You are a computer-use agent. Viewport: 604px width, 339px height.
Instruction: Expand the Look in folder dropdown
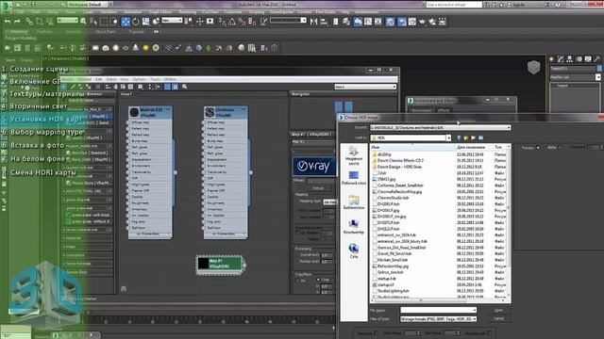[x=448, y=137]
